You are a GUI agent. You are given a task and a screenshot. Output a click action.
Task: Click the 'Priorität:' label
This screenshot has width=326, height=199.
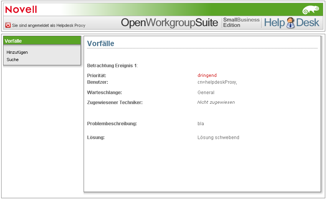97,76
